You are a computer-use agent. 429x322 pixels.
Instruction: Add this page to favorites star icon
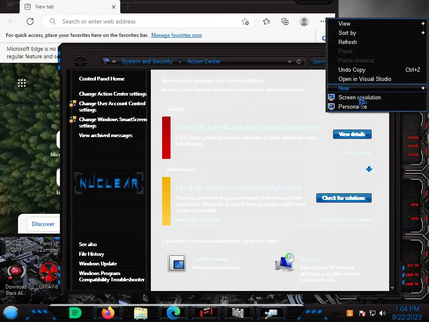coord(246,22)
